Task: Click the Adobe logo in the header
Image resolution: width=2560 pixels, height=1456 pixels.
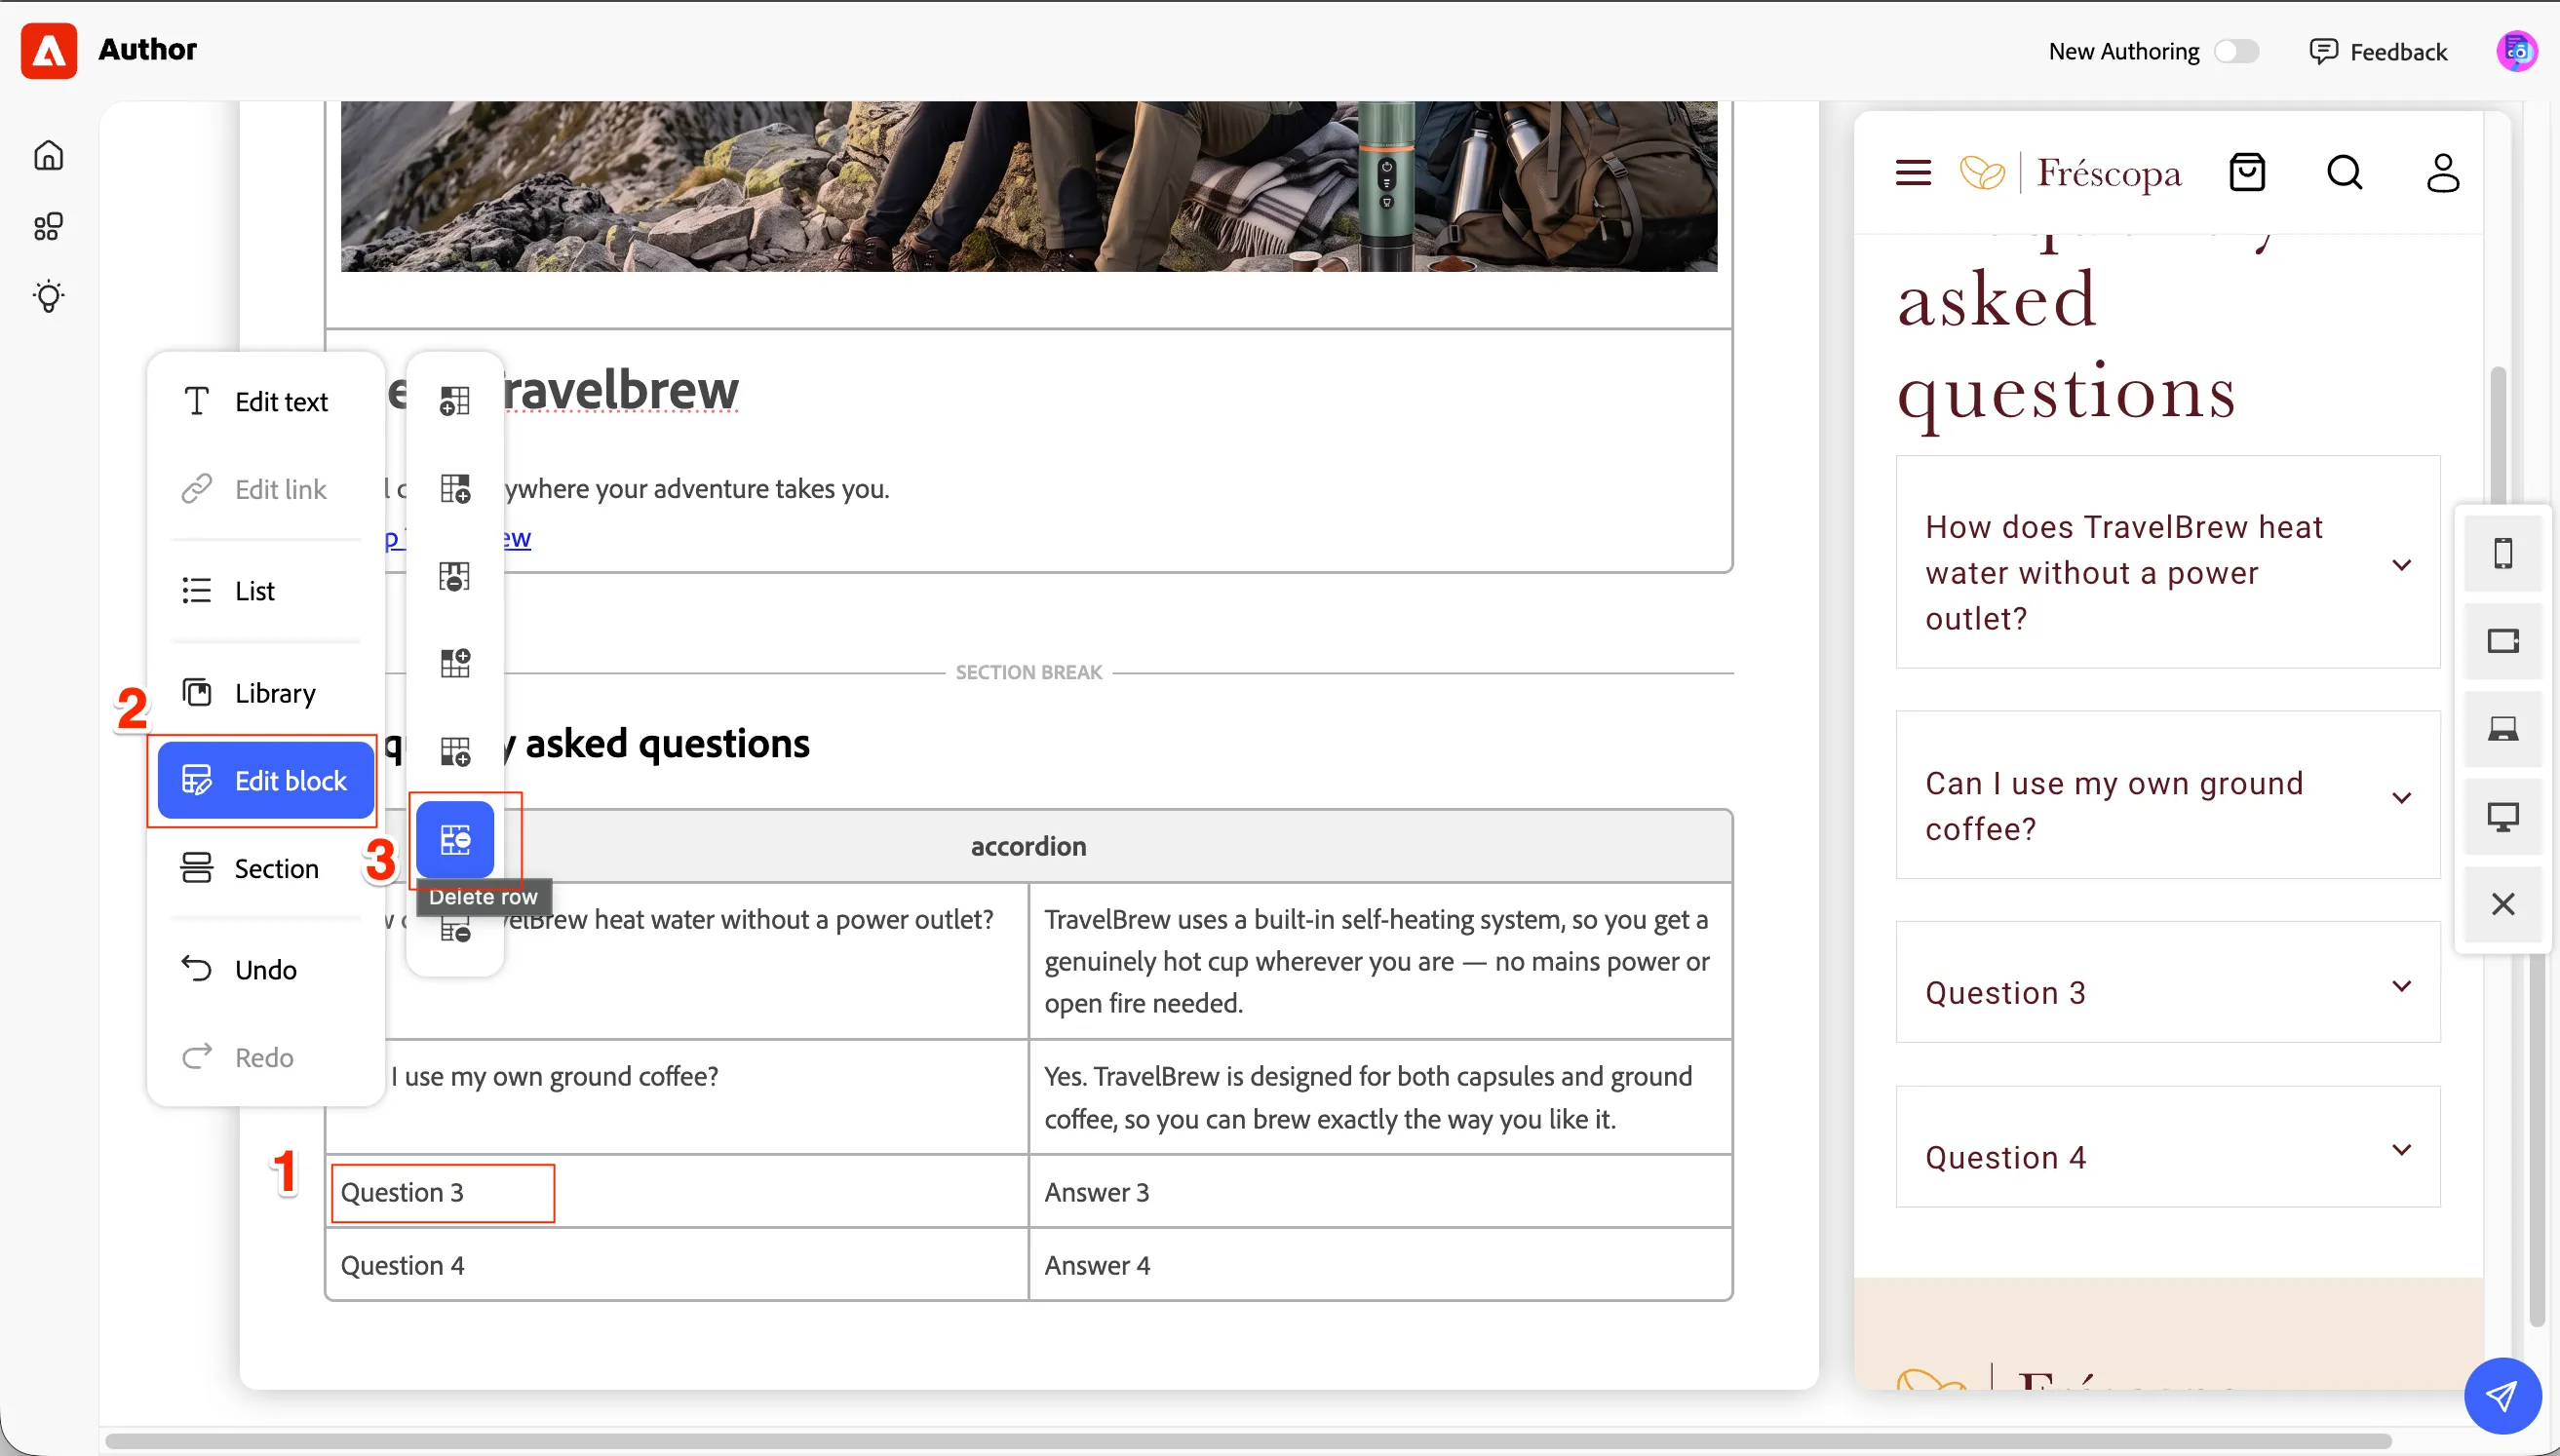Action: click(49, 50)
